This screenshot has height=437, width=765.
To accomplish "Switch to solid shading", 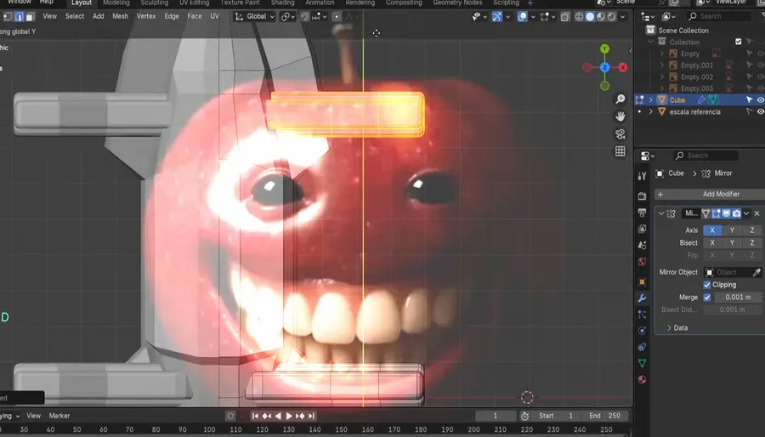I will [590, 17].
